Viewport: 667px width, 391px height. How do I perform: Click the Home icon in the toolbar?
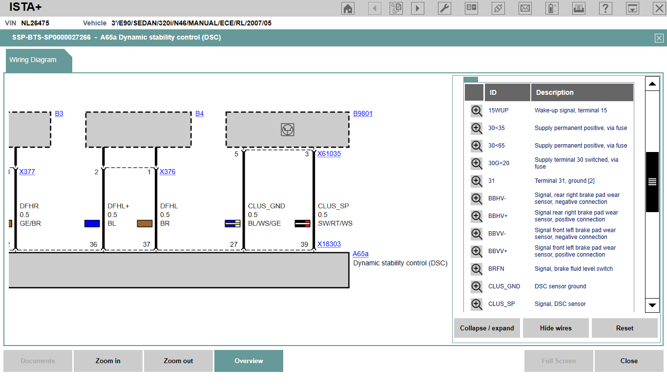point(348,8)
